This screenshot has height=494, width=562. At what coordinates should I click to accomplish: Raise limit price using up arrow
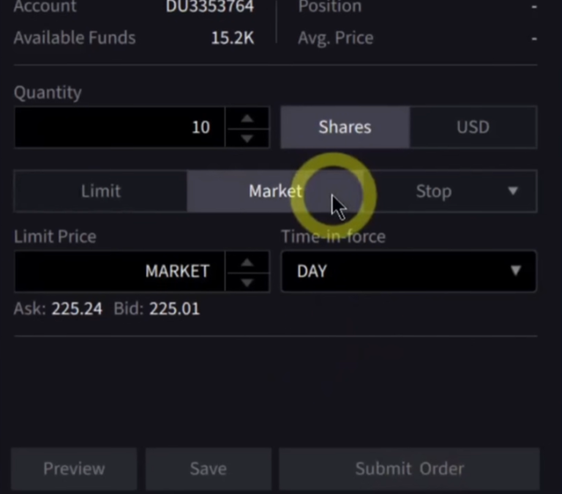pos(247,262)
